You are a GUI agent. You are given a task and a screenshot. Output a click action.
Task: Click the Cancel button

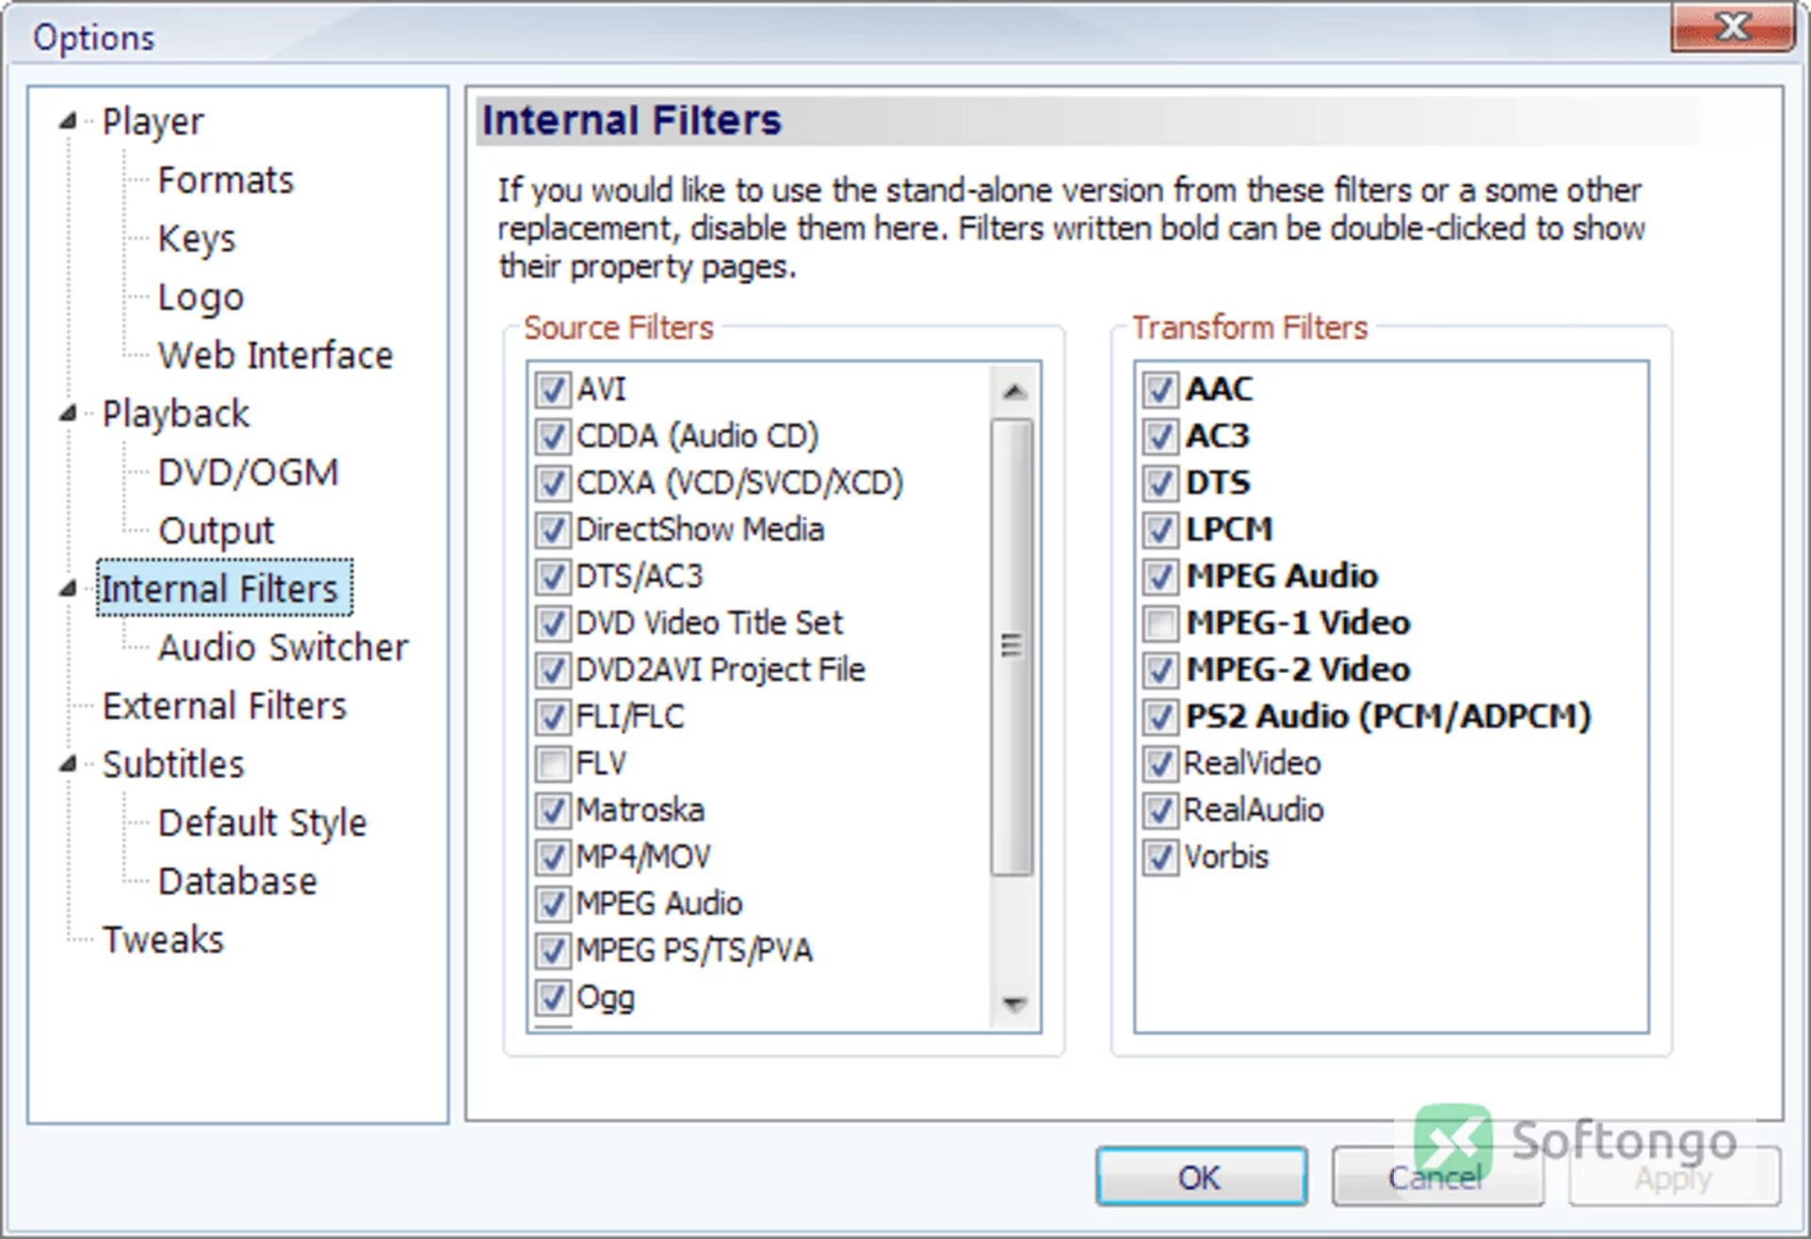(x=1437, y=1177)
